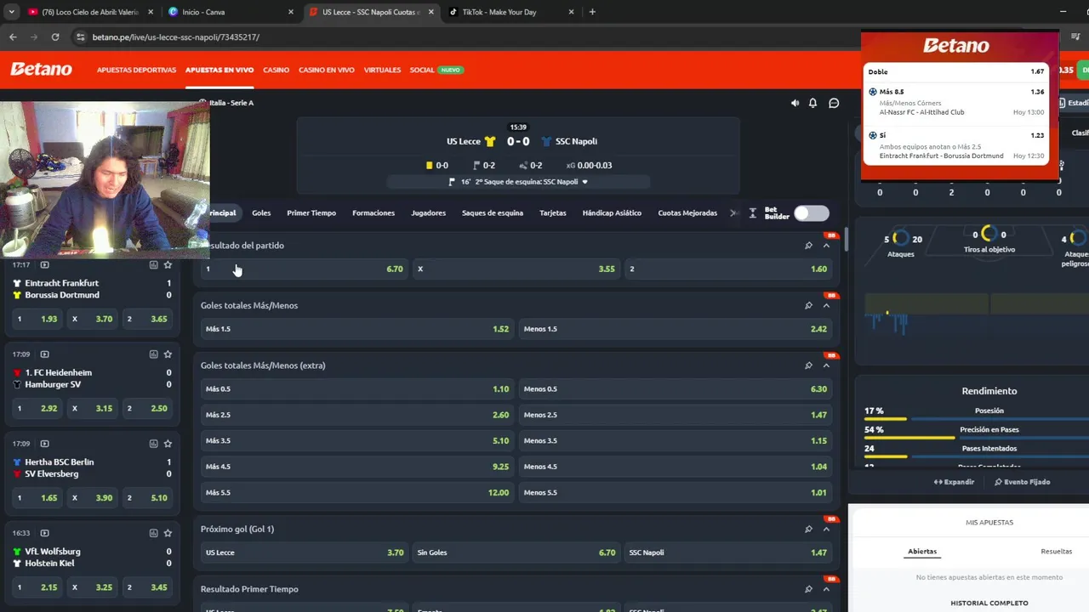This screenshot has width=1089, height=612.
Task: Click the browser address bar URL
Action: (x=176, y=37)
